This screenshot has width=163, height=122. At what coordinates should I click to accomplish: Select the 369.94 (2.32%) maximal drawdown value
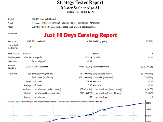tap(85, 67)
